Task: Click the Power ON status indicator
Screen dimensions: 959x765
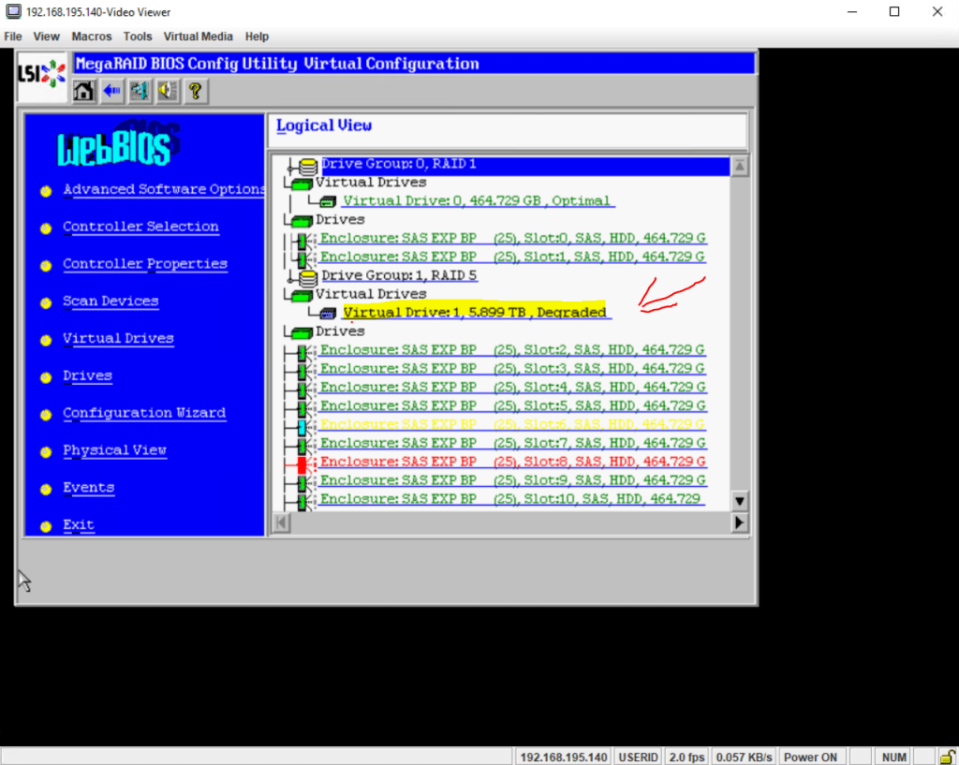Action: [810, 758]
